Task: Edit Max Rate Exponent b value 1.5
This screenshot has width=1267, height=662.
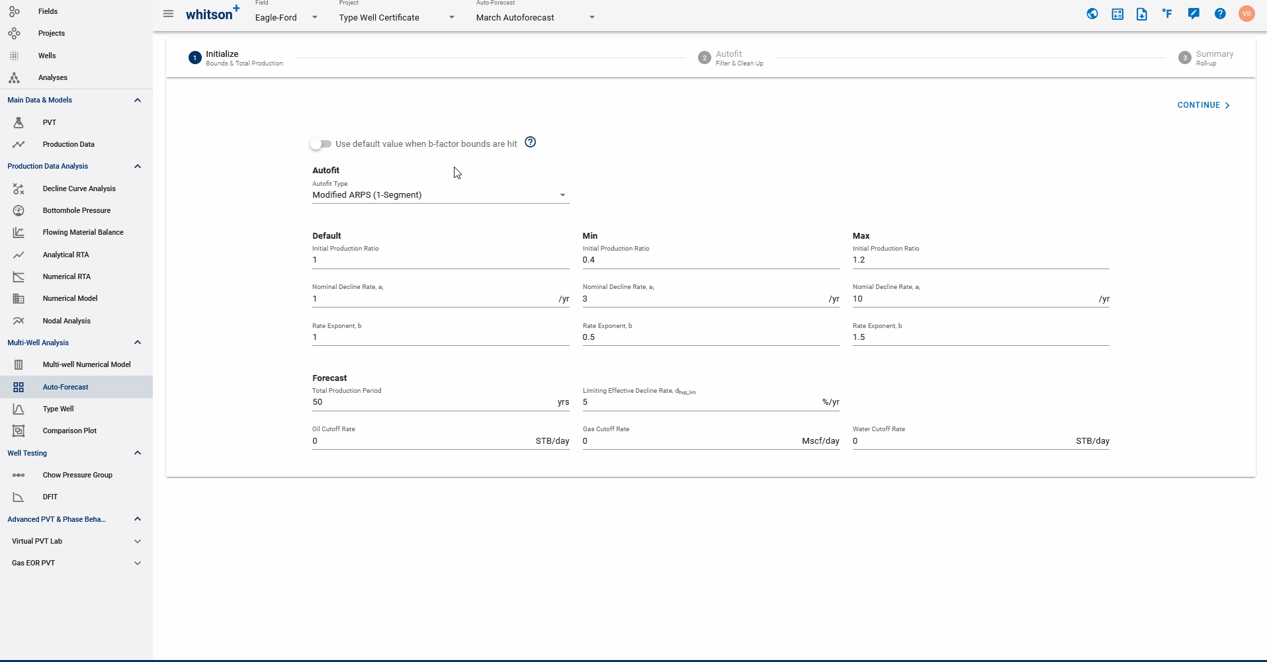Action: [981, 337]
